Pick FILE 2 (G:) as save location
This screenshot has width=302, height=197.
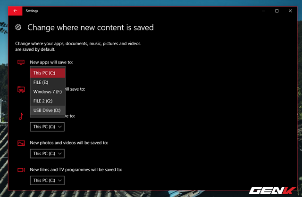pyautogui.click(x=48, y=101)
